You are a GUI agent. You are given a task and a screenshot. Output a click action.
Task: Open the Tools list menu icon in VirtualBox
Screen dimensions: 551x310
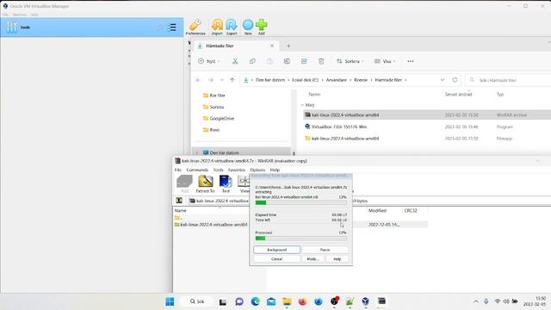tap(172, 28)
